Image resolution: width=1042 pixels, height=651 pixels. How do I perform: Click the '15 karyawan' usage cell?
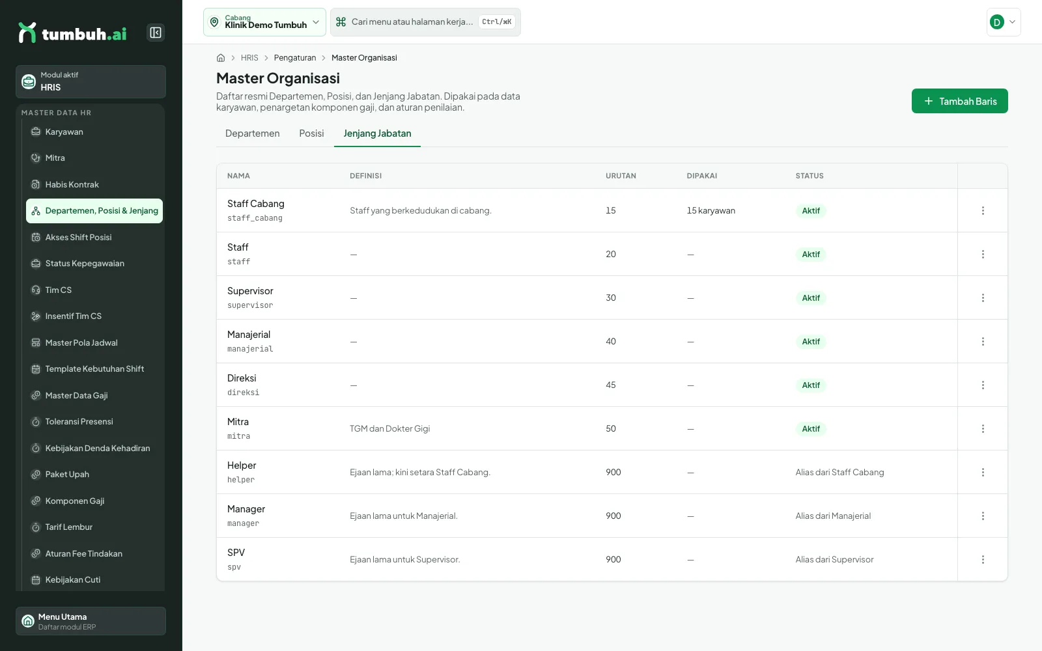(711, 211)
